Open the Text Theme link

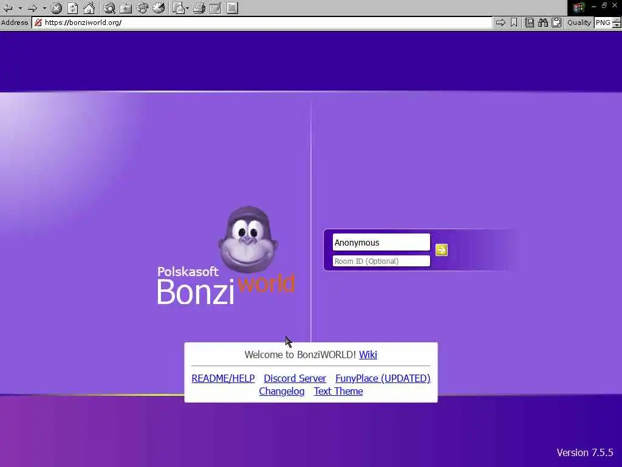click(338, 391)
